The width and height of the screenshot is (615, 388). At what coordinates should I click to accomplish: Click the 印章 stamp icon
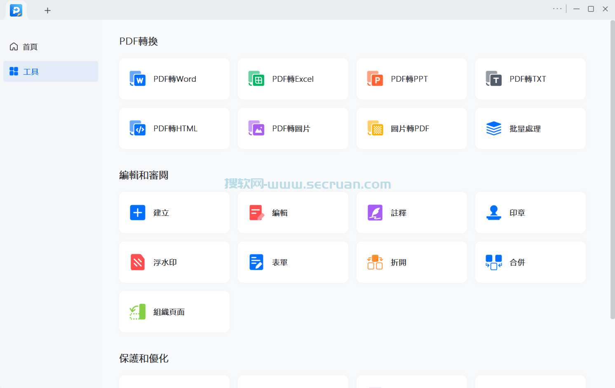(x=494, y=213)
